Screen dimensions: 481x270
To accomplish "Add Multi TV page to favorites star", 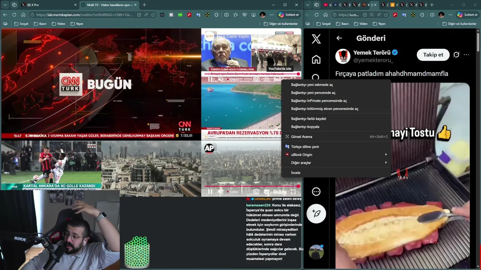I will (x=153, y=15).
